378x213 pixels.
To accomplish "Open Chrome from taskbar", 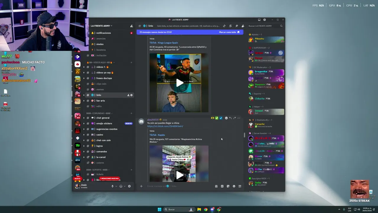I will [x=206, y=209].
